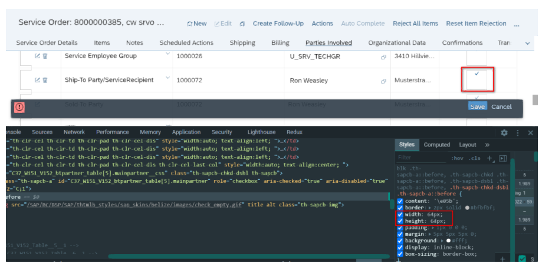Uncheck the padding CSS property
Viewport: 542px width, 270px height.
click(400, 228)
